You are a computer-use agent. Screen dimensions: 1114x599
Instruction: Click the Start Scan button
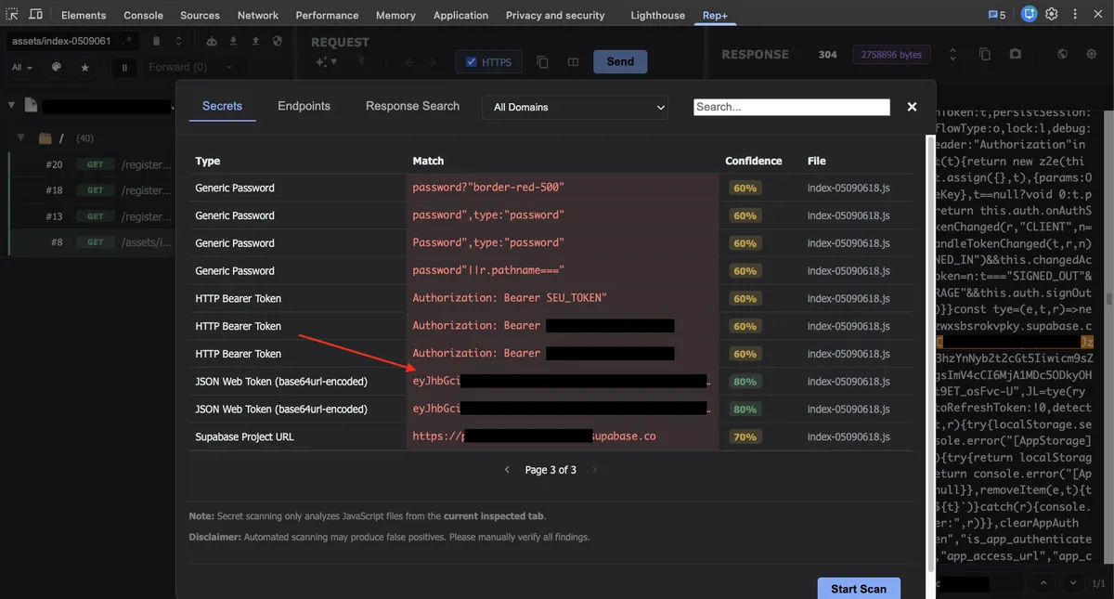pyautogui.click(x=859, y=588)
